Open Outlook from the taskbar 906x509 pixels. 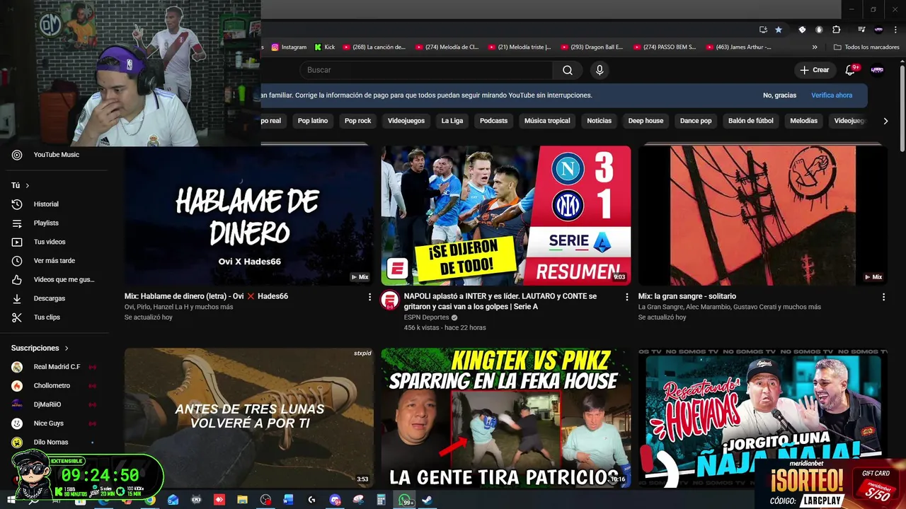[173, 500]
